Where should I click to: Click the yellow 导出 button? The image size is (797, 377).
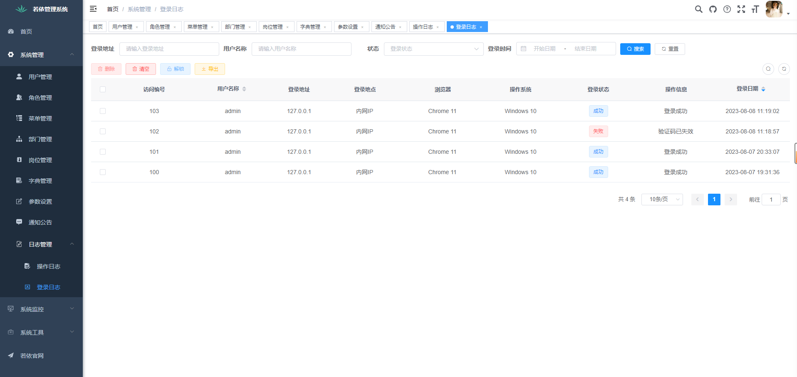click(x=210, y=69)
